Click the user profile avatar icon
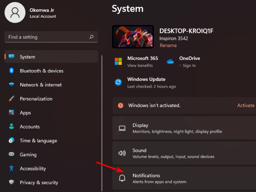Viewport: 256px width, 192px height. pos(15,13)
